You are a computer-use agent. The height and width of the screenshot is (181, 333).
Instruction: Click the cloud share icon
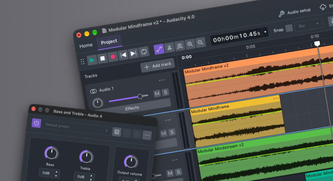[x=323, y=7]
